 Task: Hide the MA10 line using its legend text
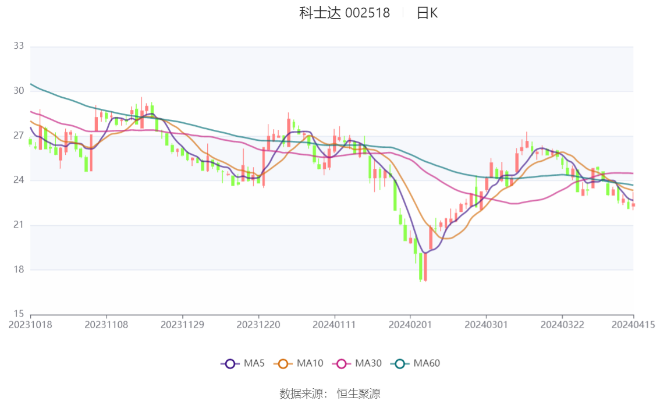[x=310, y=364]
